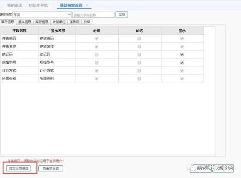This screenshot has width=241, height=178.
Task: Toggle 必录 checkbox for 助记码
Action: pos(97,55)
